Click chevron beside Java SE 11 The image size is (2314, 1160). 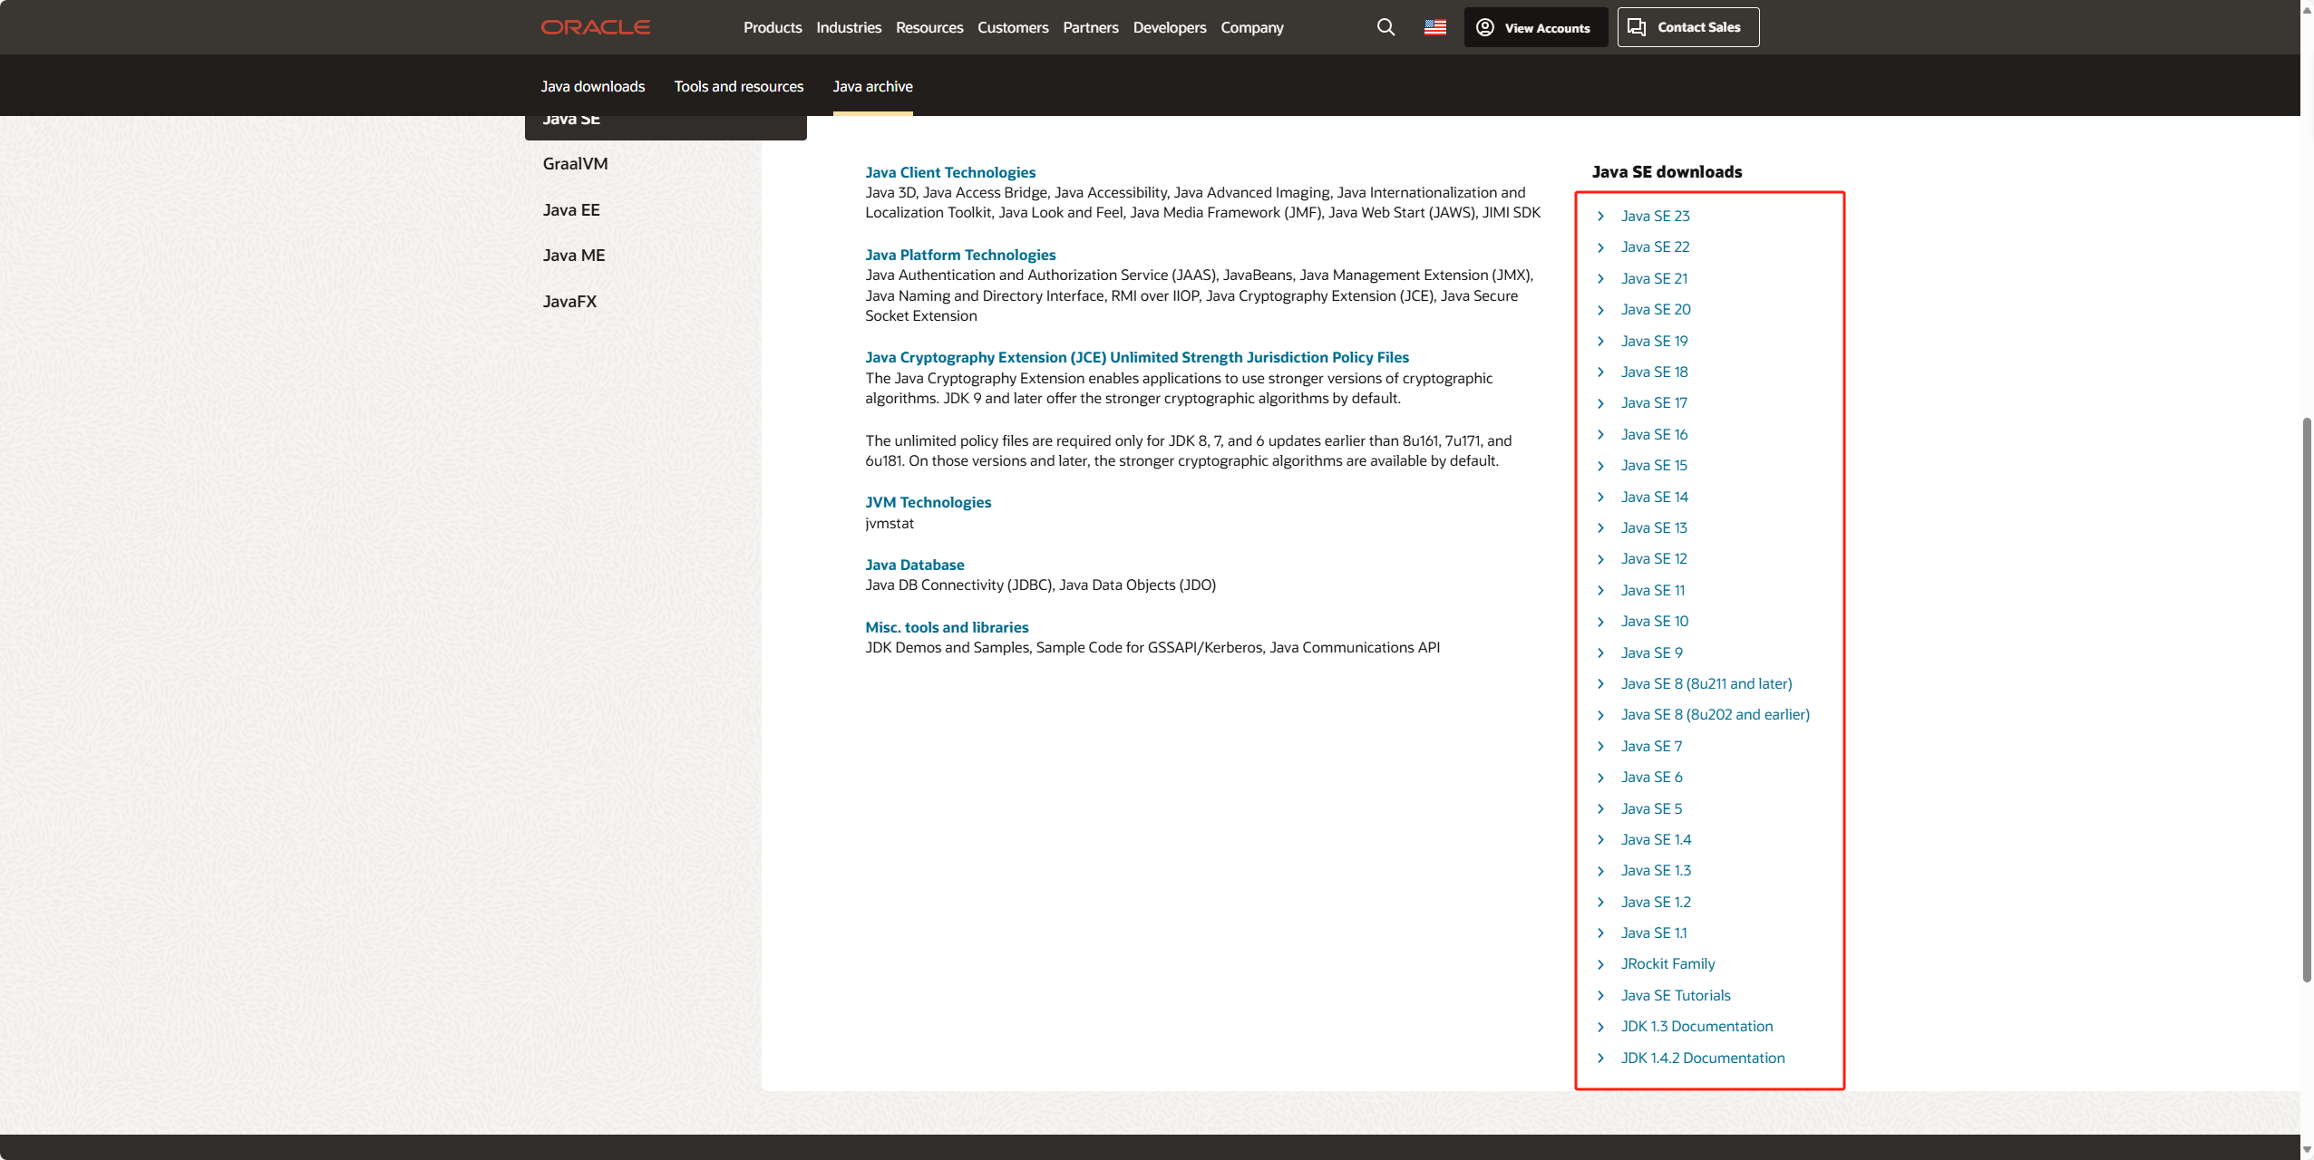tap(1601, 591)
